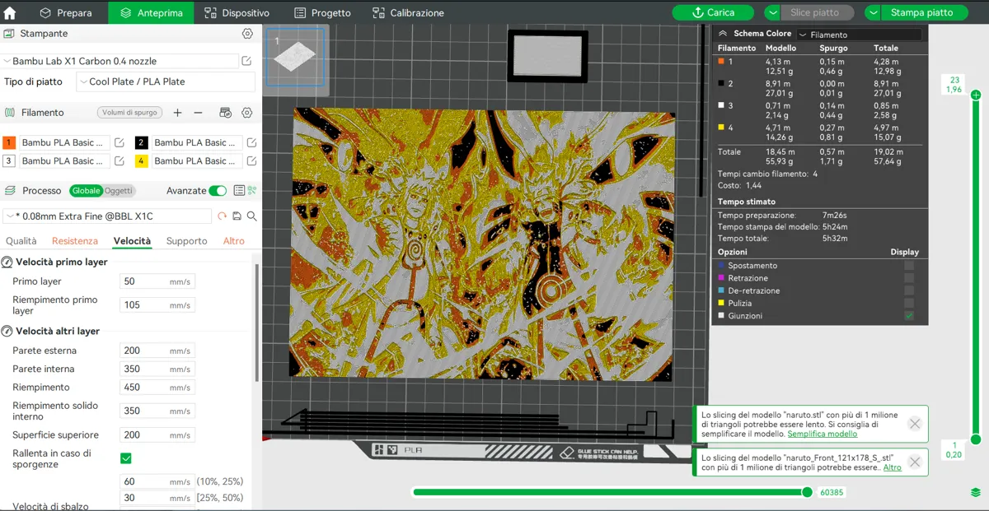Open the Progetto tab
The image size is (989, 511).
pyautogui.click(x=322, y=12)
